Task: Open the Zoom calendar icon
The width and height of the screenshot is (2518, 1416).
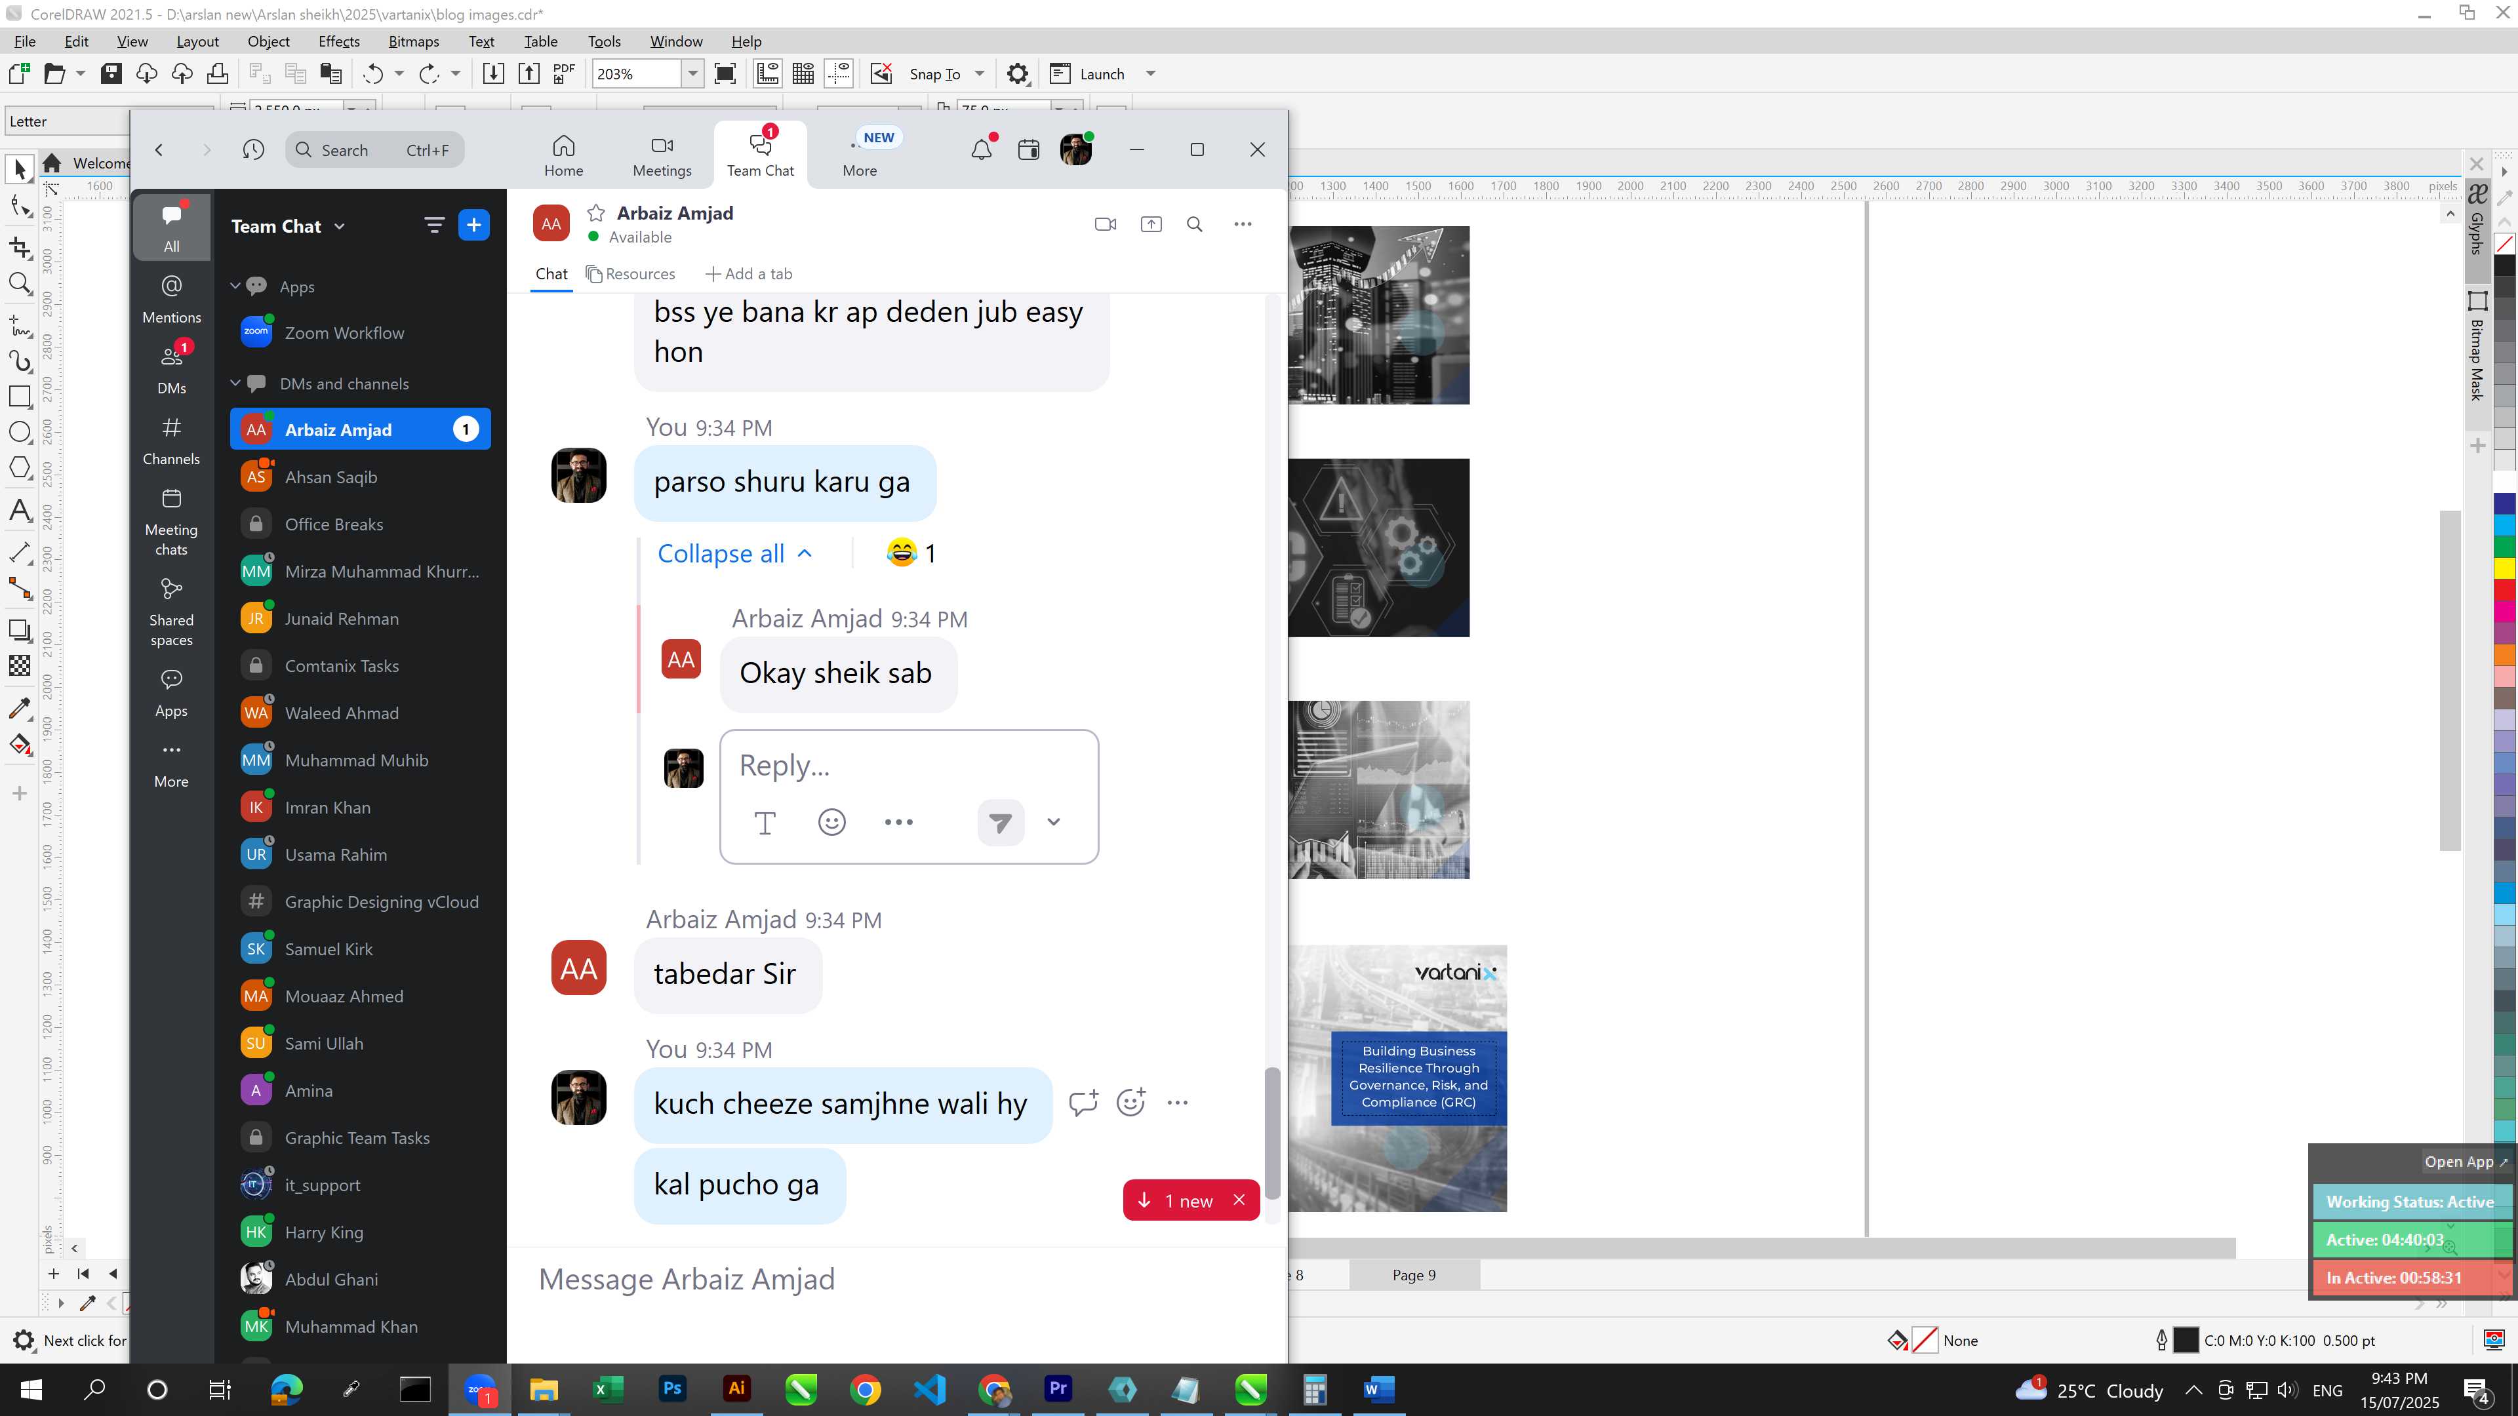Action: [1028, 149]
